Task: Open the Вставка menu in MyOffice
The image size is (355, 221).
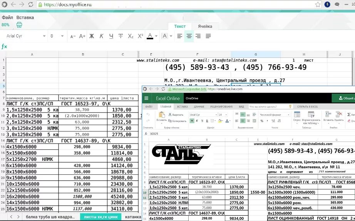Action: [25, 17]
